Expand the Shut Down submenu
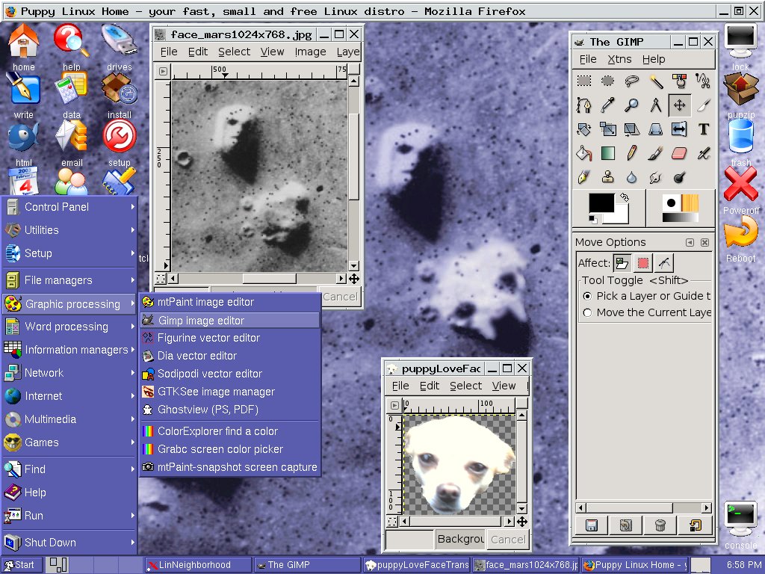765x574 pixels. pos(69,543)
